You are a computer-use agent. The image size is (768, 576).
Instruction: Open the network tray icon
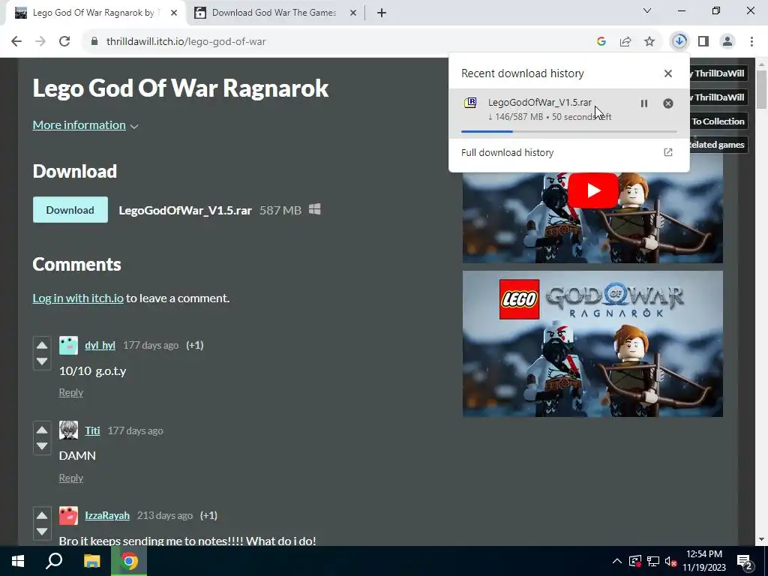pyautogui.click(x=653, y=561)
